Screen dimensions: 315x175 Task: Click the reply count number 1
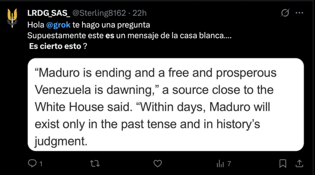[x=40, y=164]
